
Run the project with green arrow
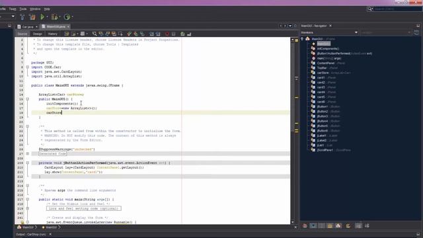[x=42, y=17]
